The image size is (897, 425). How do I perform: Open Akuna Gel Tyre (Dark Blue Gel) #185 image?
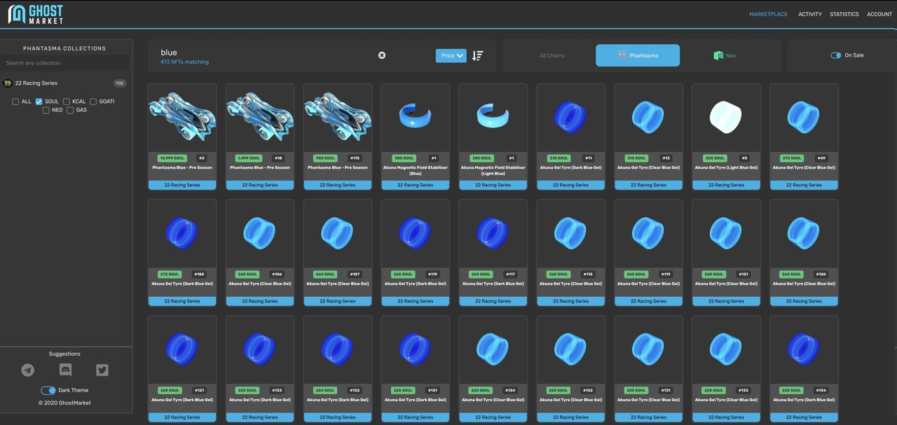click(182, 234)
